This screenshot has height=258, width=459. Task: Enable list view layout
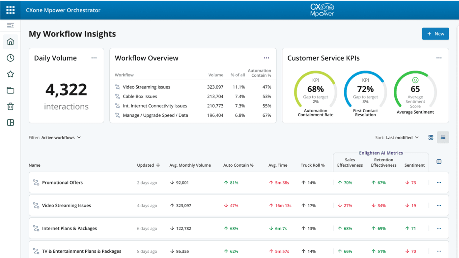pos(443,137)
